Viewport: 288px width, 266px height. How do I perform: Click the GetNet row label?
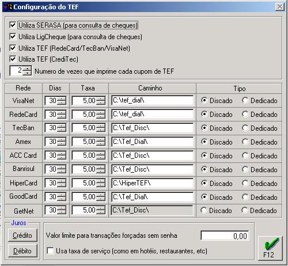(x=24, y=211)
